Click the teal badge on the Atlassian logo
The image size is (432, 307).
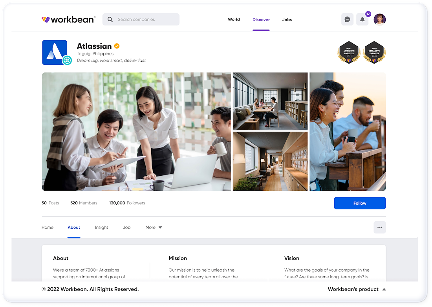pos(67,60)
